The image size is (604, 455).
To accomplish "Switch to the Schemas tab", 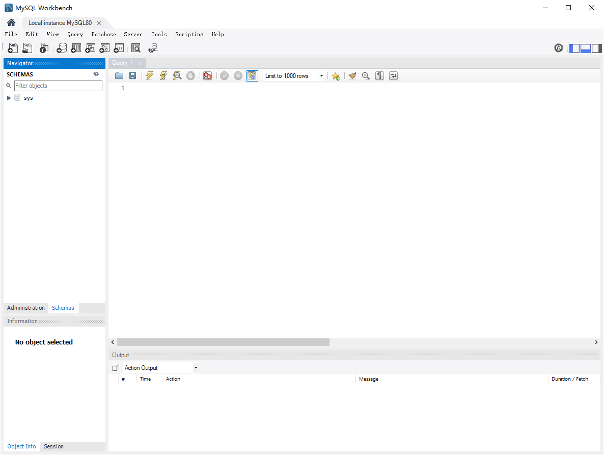I will (x=63, y=308).
